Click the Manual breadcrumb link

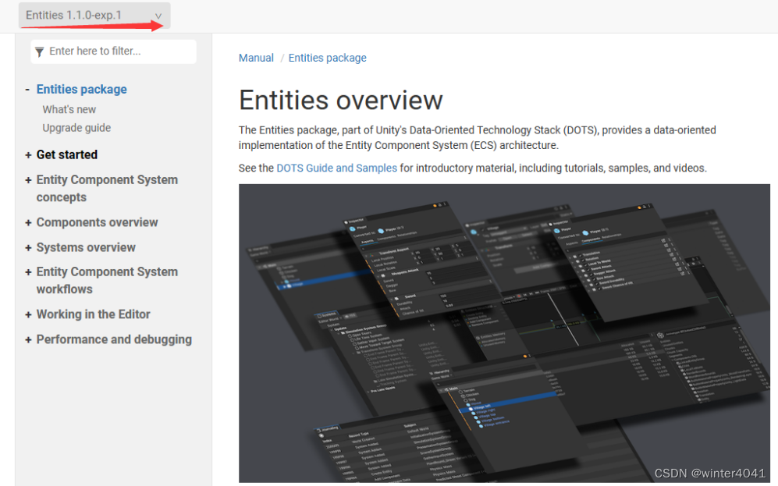pos(256,58)
